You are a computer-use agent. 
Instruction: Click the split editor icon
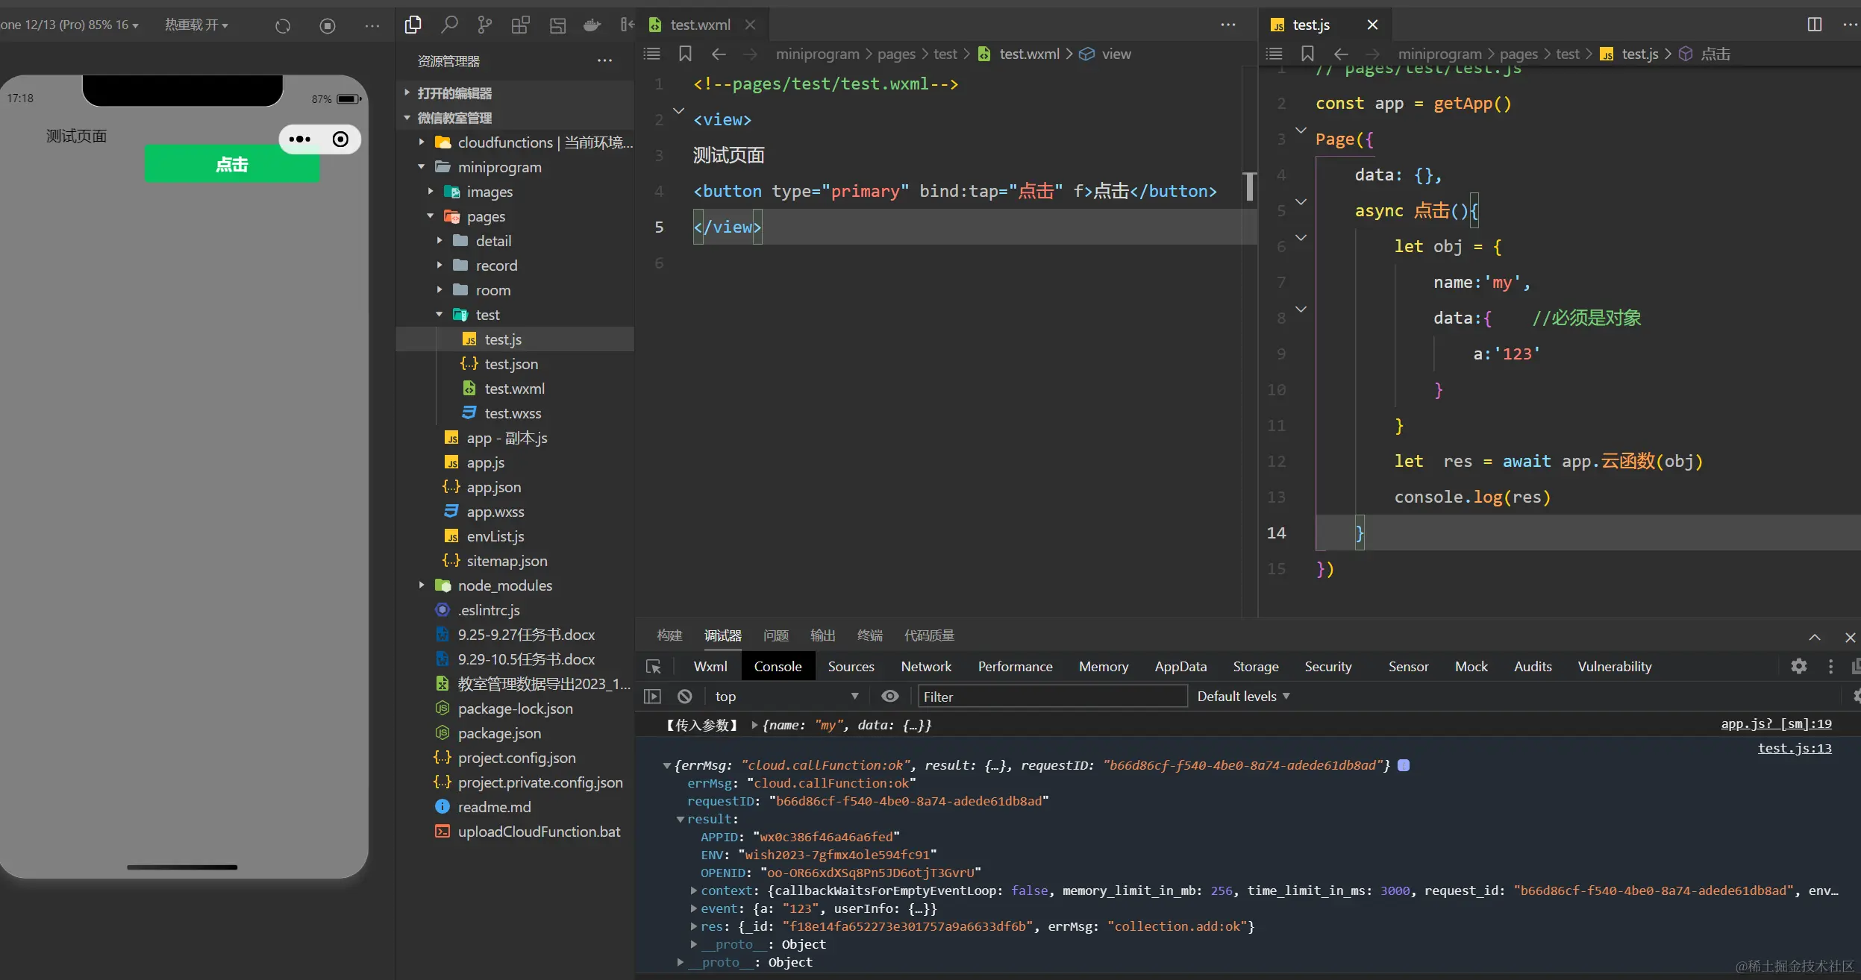[1815, 25]
